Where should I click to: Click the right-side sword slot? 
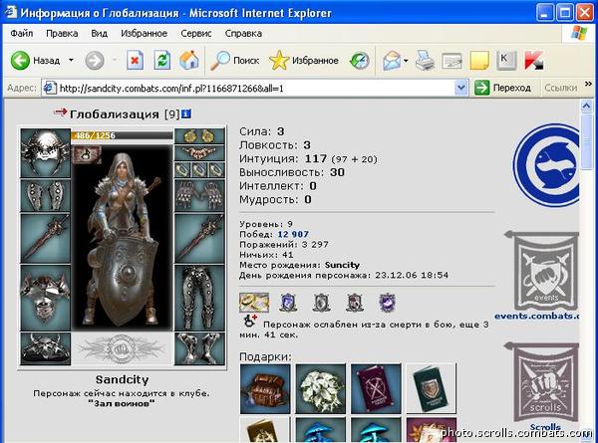pyautogui.click(x=199, y=239)
